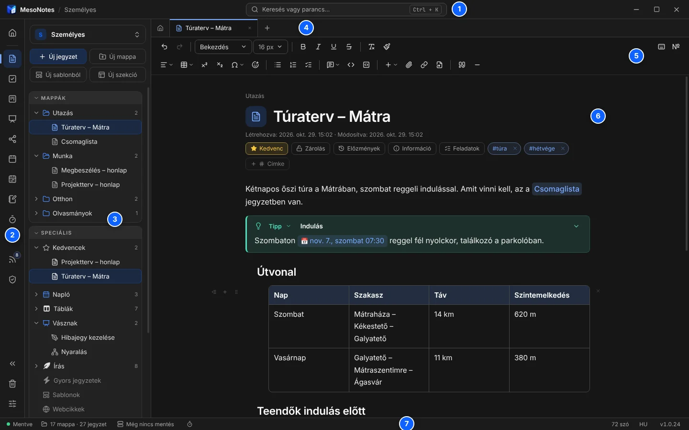Open the trash in the left sidebar

[12, 384]
